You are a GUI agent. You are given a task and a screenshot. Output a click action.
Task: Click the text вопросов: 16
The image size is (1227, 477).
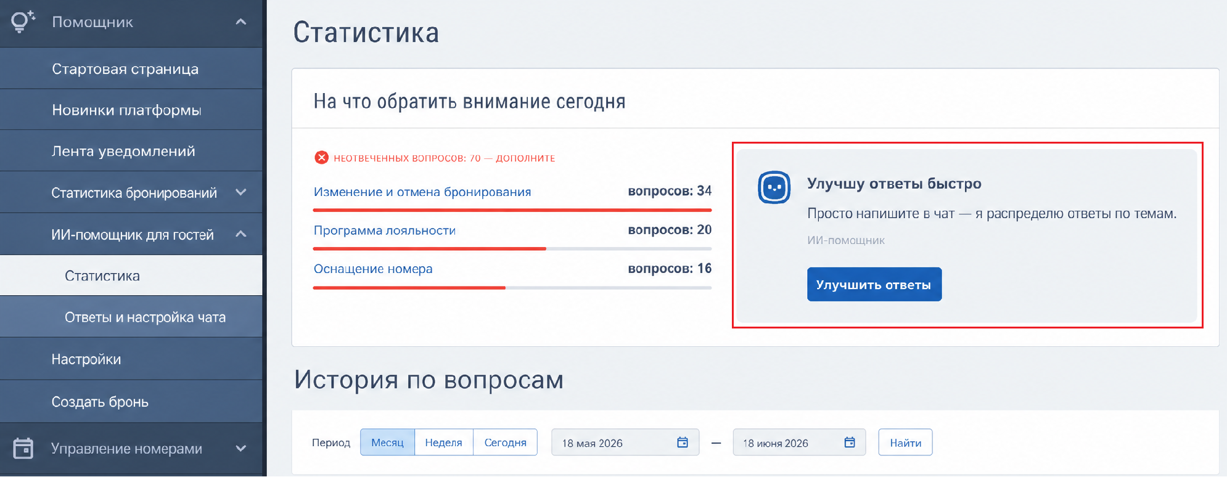670,269
